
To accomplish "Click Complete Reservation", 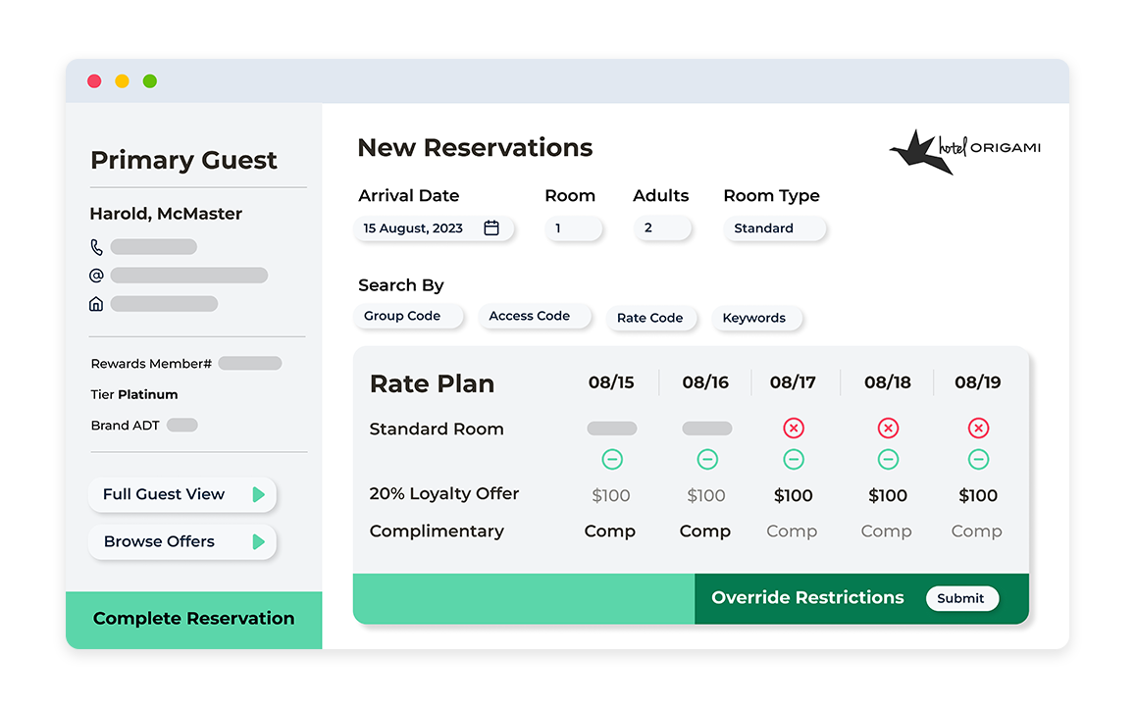I will coord(193,619).
